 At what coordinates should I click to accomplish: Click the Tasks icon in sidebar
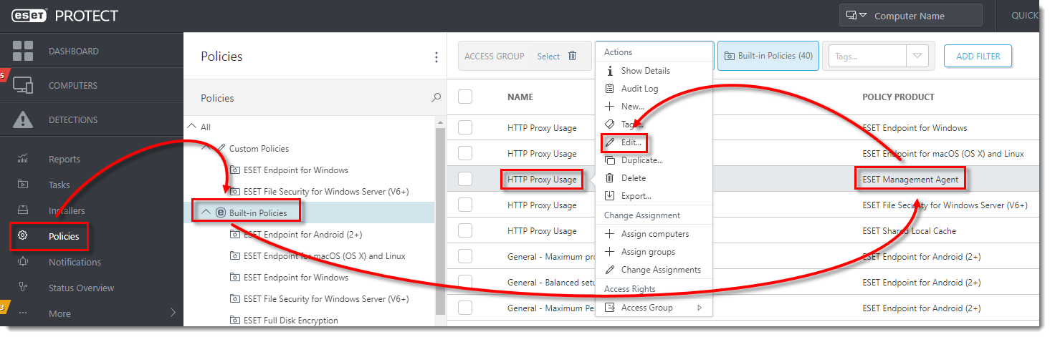click(x=23, y=185)
